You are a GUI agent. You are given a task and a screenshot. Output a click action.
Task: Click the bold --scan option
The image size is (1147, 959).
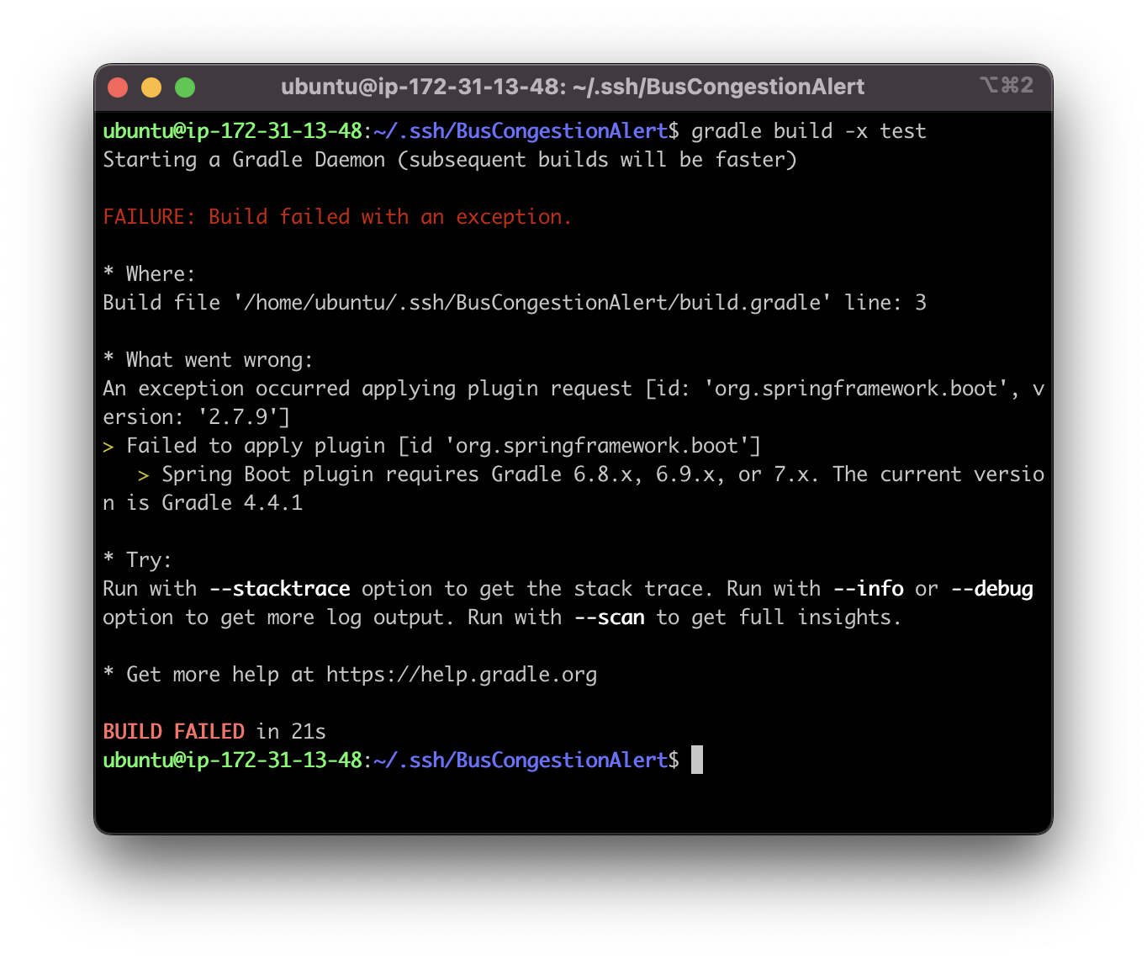[609, 617]
